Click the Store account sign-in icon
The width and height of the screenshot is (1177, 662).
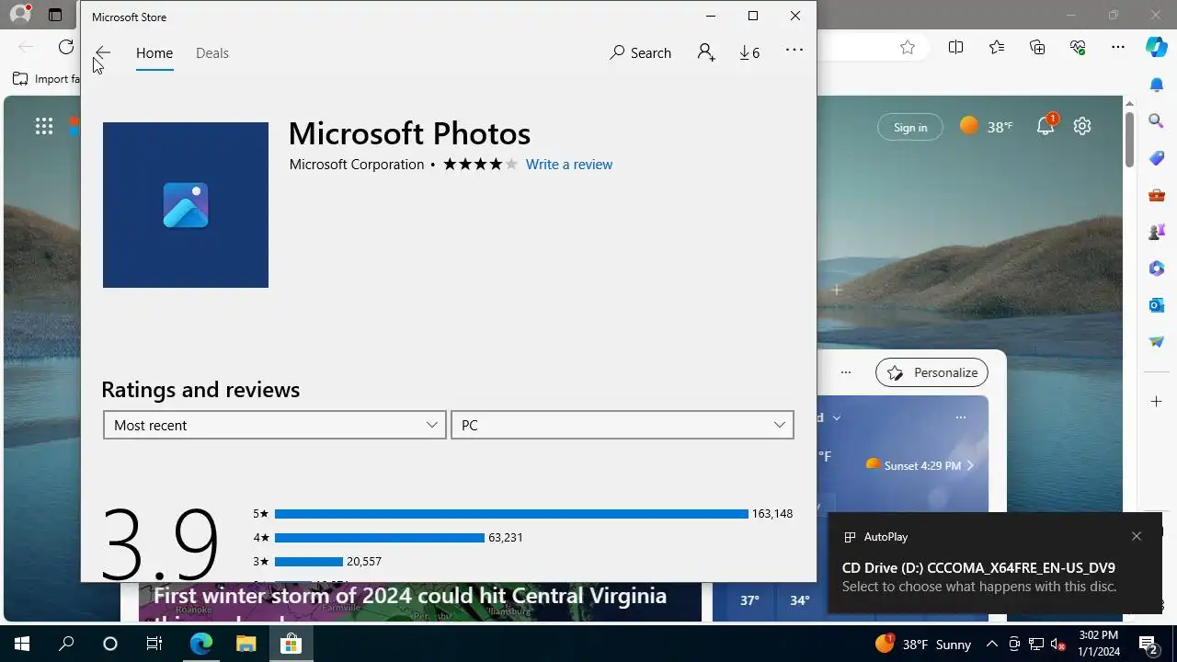tap(706, 52)
